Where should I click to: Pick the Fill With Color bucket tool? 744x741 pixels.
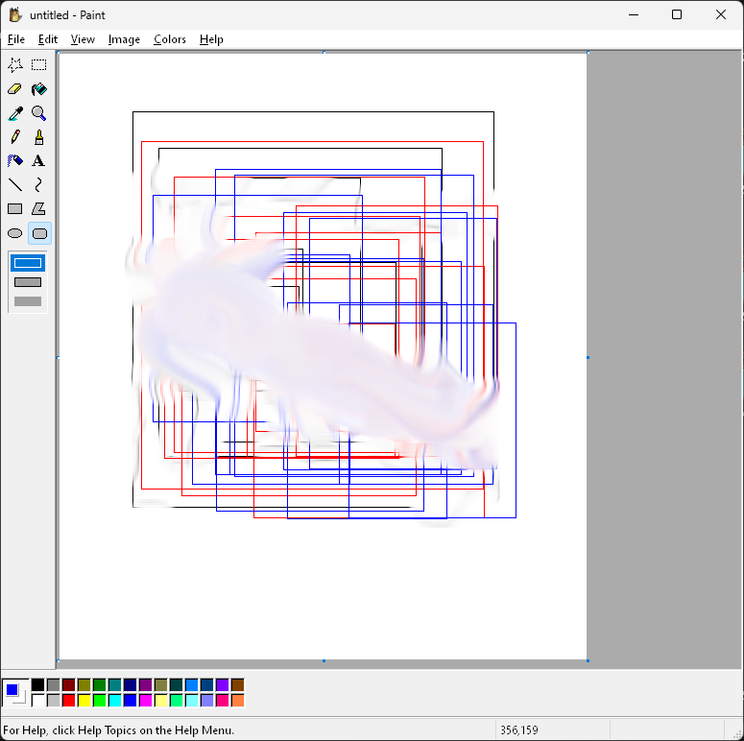tap(39, 89)
